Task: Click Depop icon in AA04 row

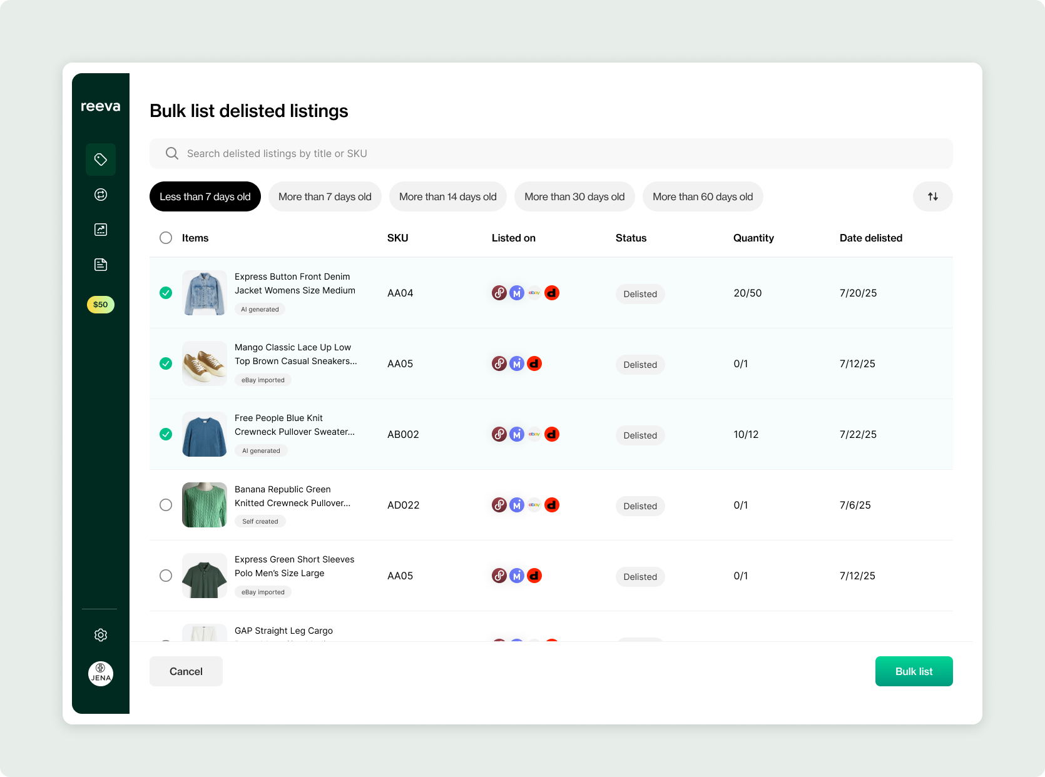Action: tap(552, 293)
